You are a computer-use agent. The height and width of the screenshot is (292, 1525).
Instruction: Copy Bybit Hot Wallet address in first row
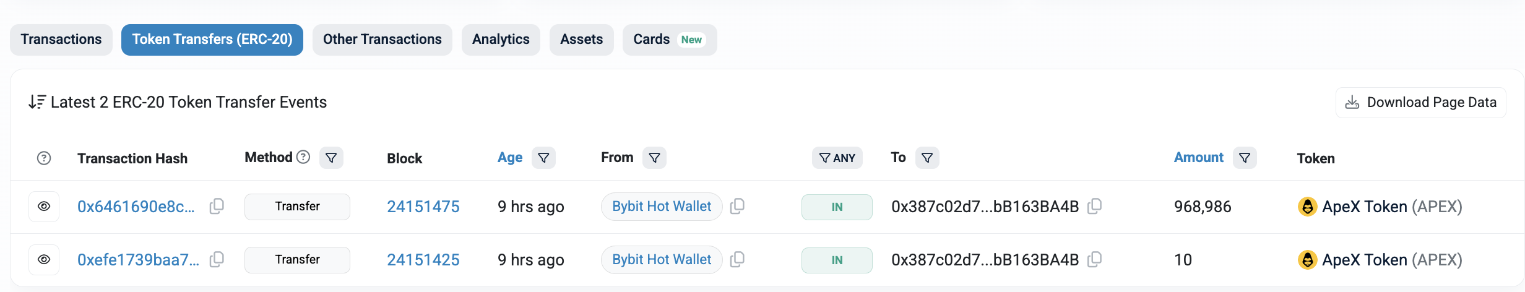tap(737, 206)
